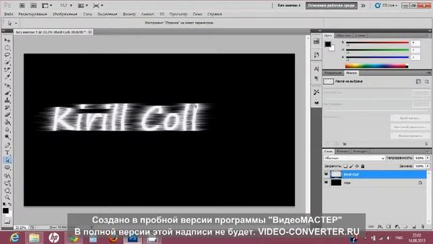Select the Ellipse shape tool
This screenshot has height=244, width=433.
click(x=7, y=167)
